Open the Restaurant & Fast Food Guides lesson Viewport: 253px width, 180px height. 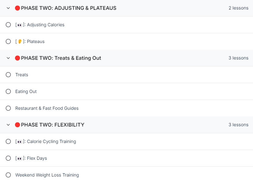click(x=47, y=108)
